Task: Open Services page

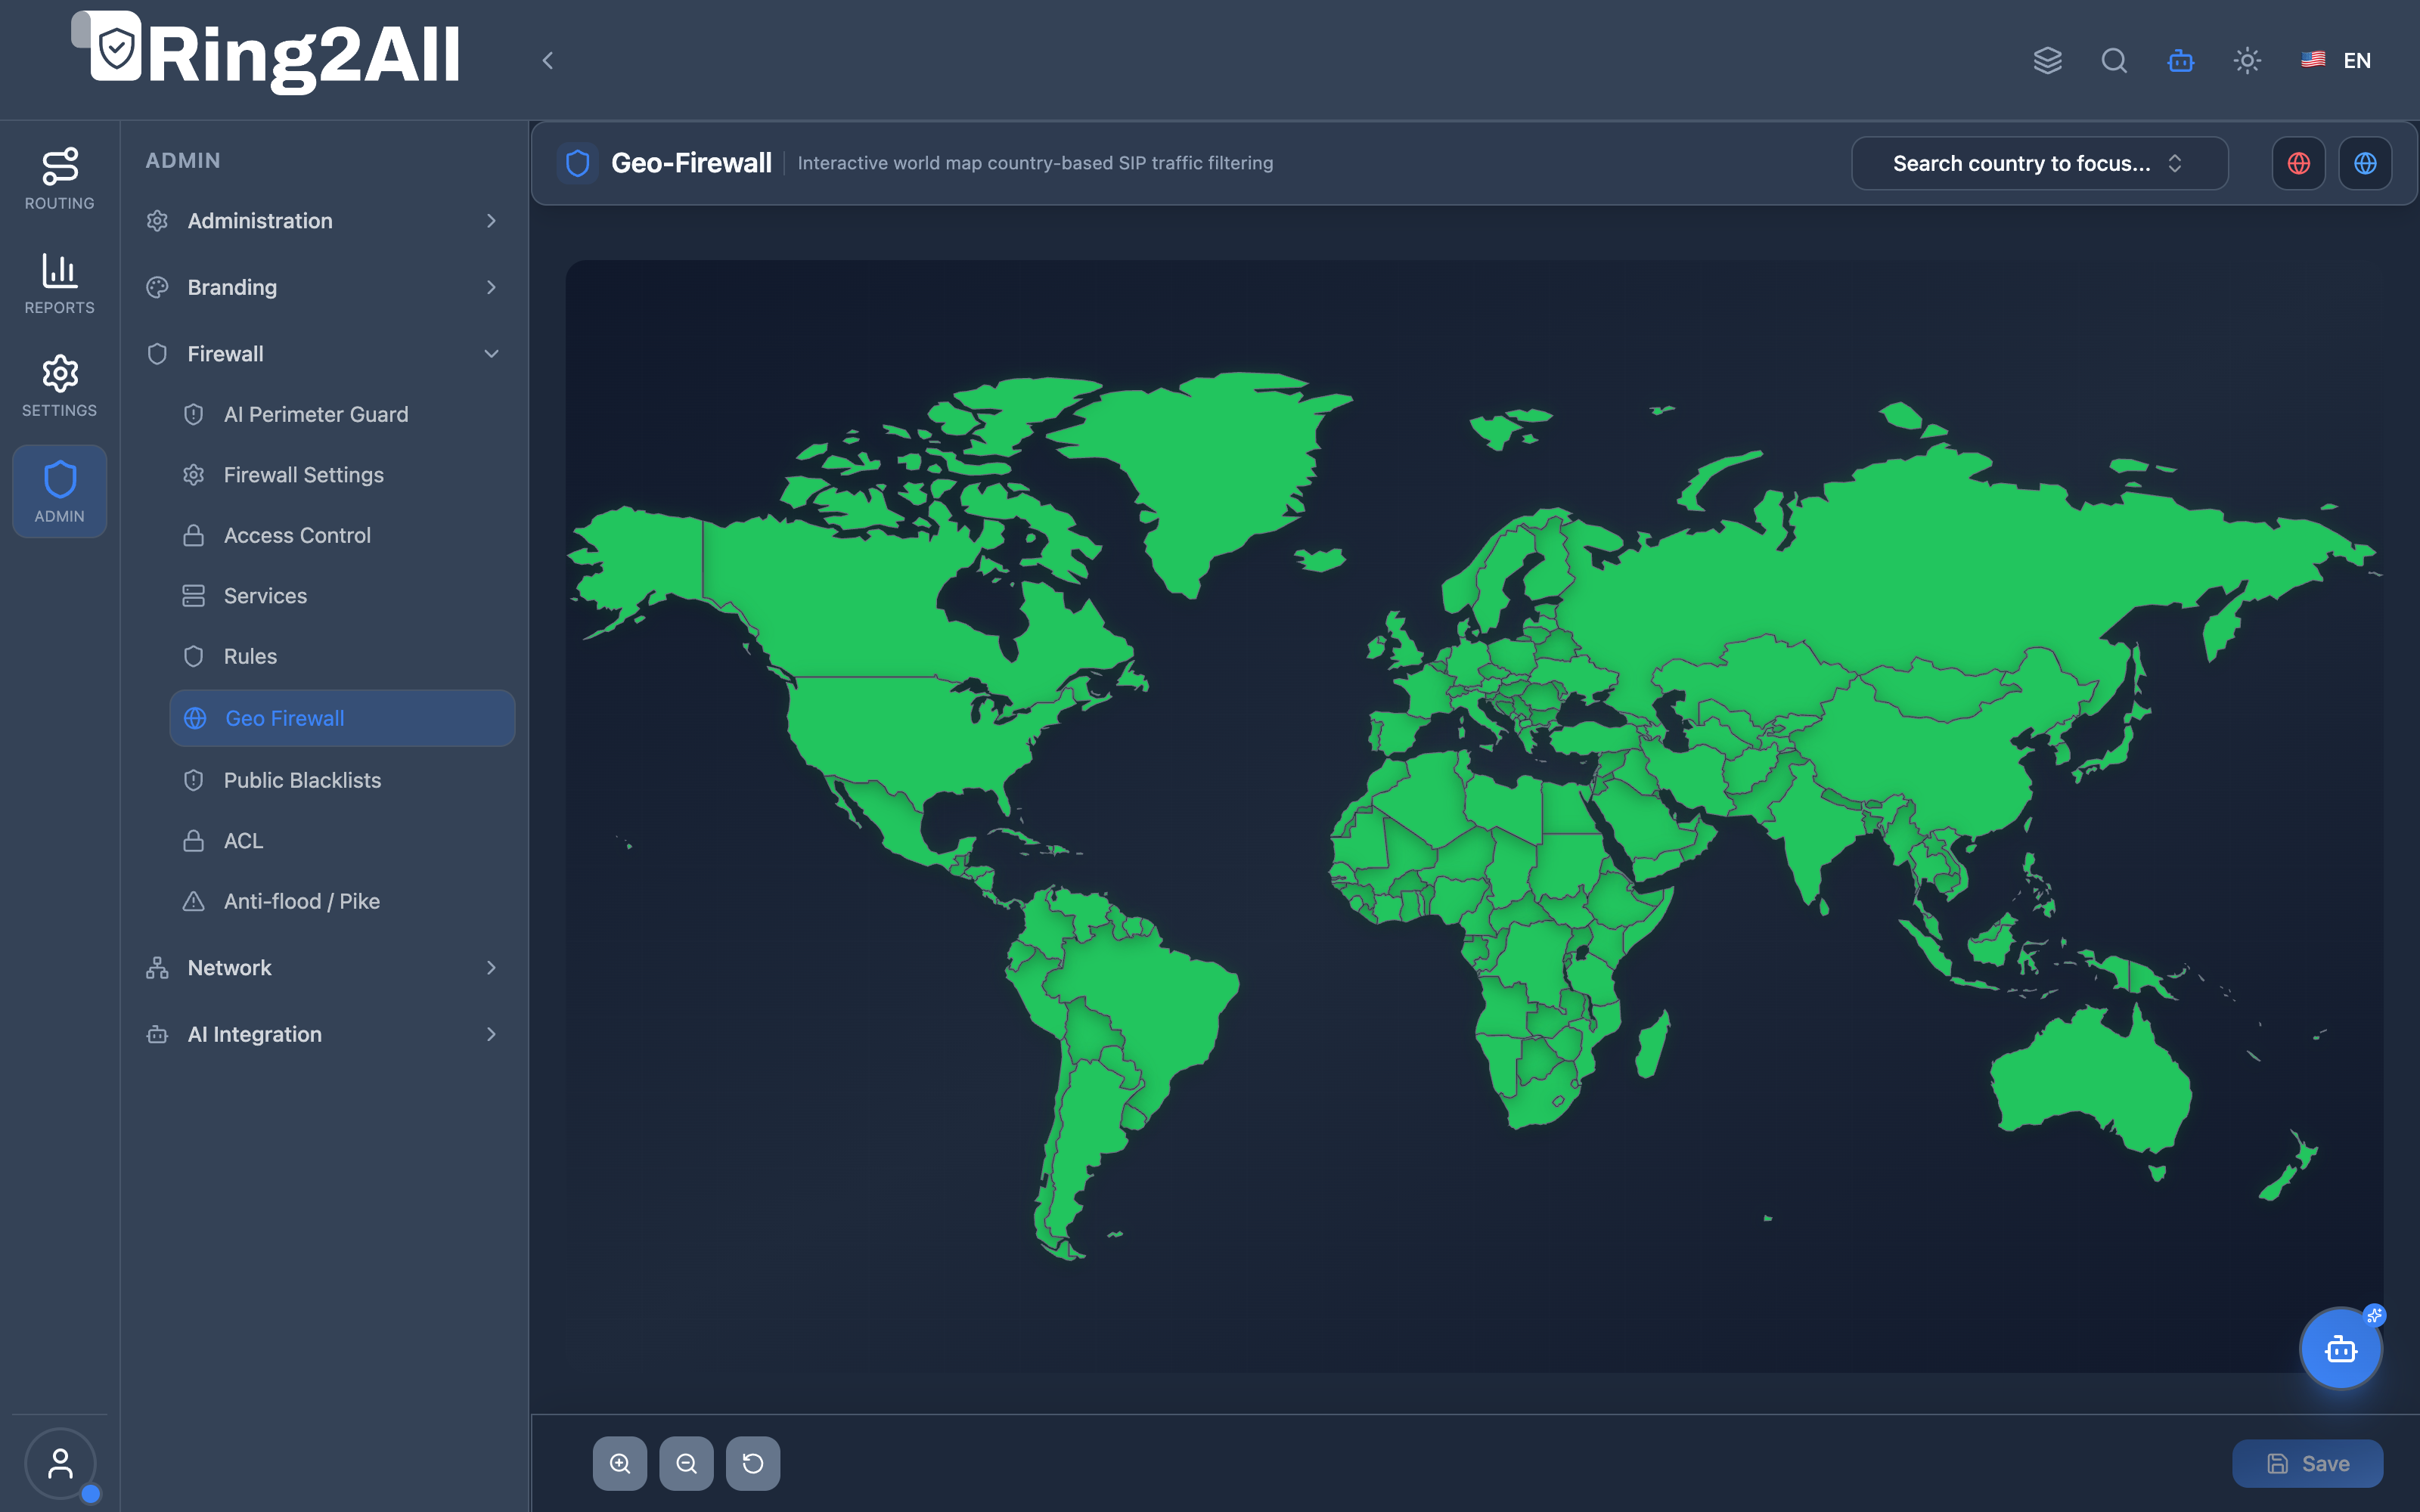Action: click(342, 596)
